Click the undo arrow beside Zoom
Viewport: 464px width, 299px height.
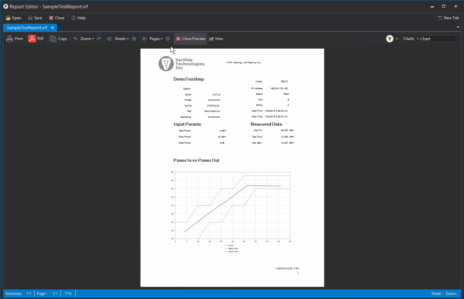[x=75, y=38]
